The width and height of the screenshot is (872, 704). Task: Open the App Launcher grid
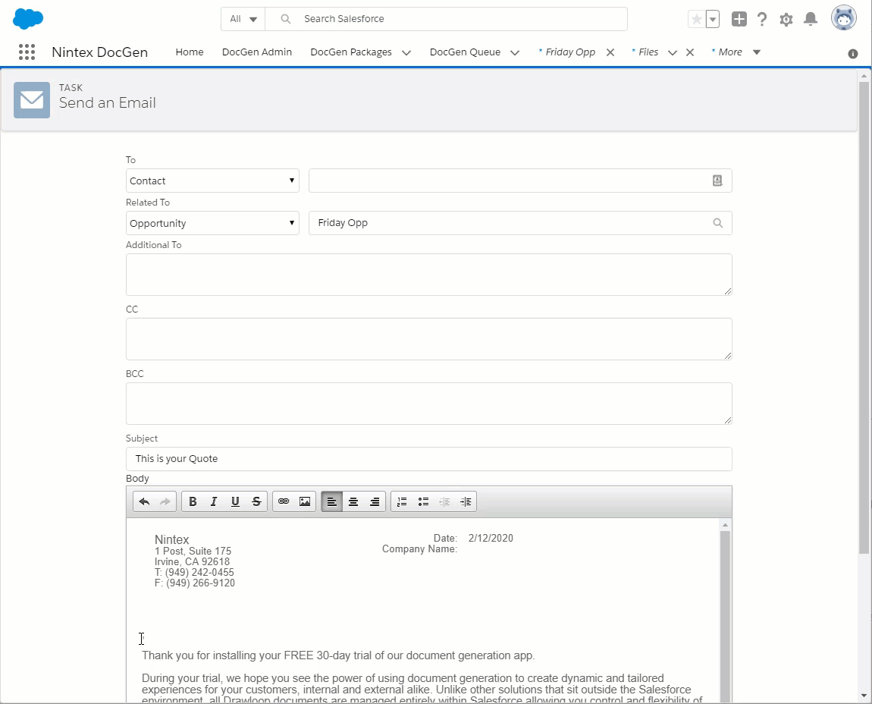pyautogui.click(x=27, y=52)
